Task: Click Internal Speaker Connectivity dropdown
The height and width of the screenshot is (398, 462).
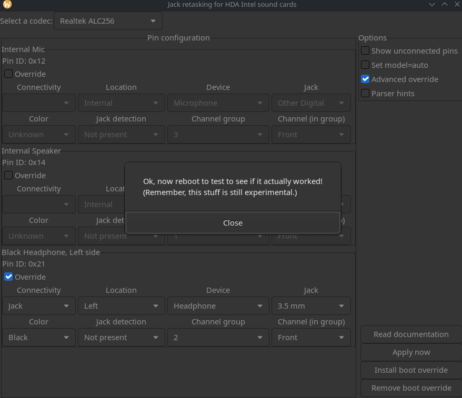Action: click(39, 205)
